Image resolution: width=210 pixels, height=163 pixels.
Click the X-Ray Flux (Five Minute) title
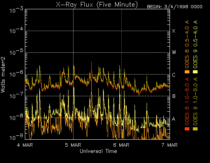(97, 5)
